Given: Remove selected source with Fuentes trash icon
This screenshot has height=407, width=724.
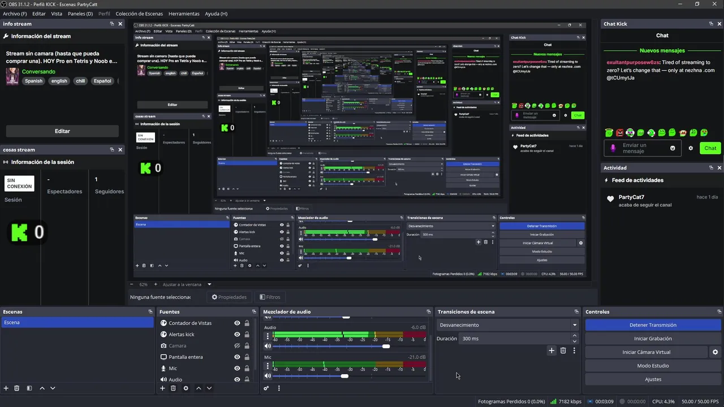Looking at the screenshot, I should coord(174,388).
